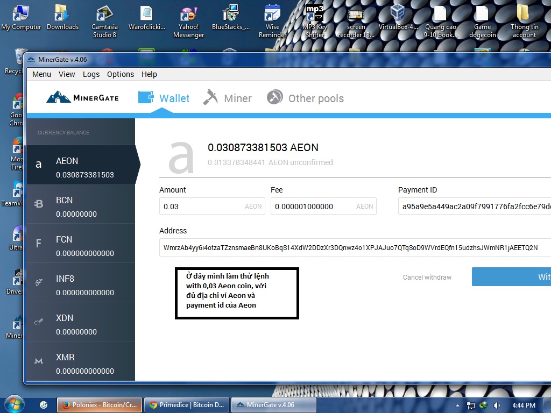Click the Miner pickaxe icon

pos(210,97)
